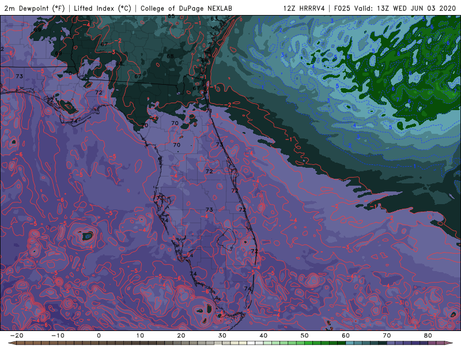Click the '30' colorbar scale label

click(222, 336)
